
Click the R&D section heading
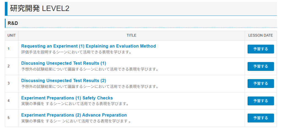click(x=13, y=23)
